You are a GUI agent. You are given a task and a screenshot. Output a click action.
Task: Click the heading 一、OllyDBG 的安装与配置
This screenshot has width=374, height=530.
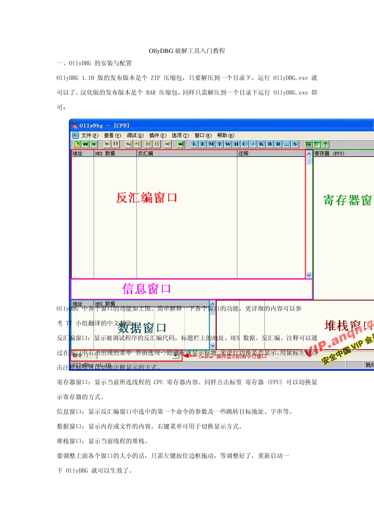pos(94,63)
